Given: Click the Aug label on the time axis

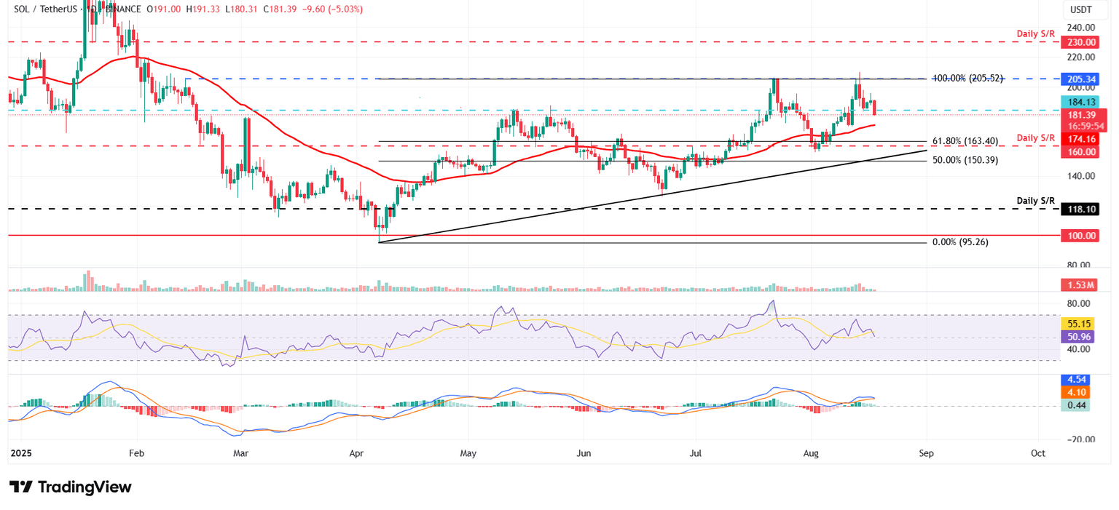Looking at the screenshot, I should click(811, 453).
